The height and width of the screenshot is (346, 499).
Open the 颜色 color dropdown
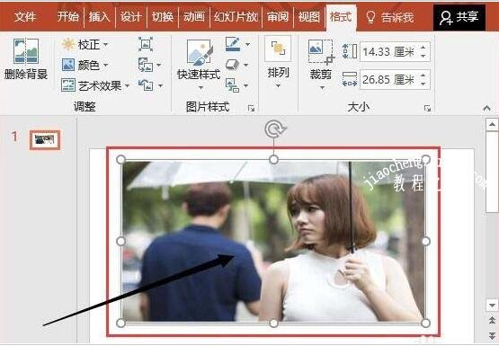coord(85,66)
